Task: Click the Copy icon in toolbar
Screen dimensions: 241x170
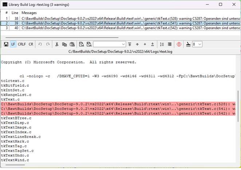Action: [64, 44]
